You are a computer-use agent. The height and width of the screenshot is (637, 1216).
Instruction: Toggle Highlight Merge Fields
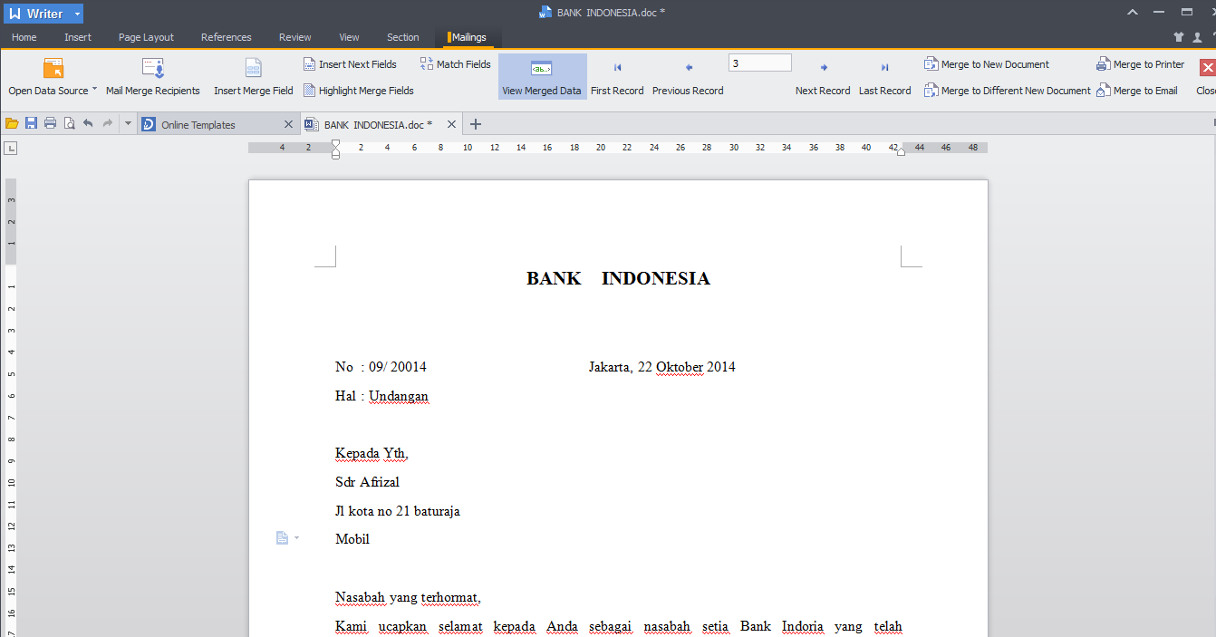click(359, 91)
